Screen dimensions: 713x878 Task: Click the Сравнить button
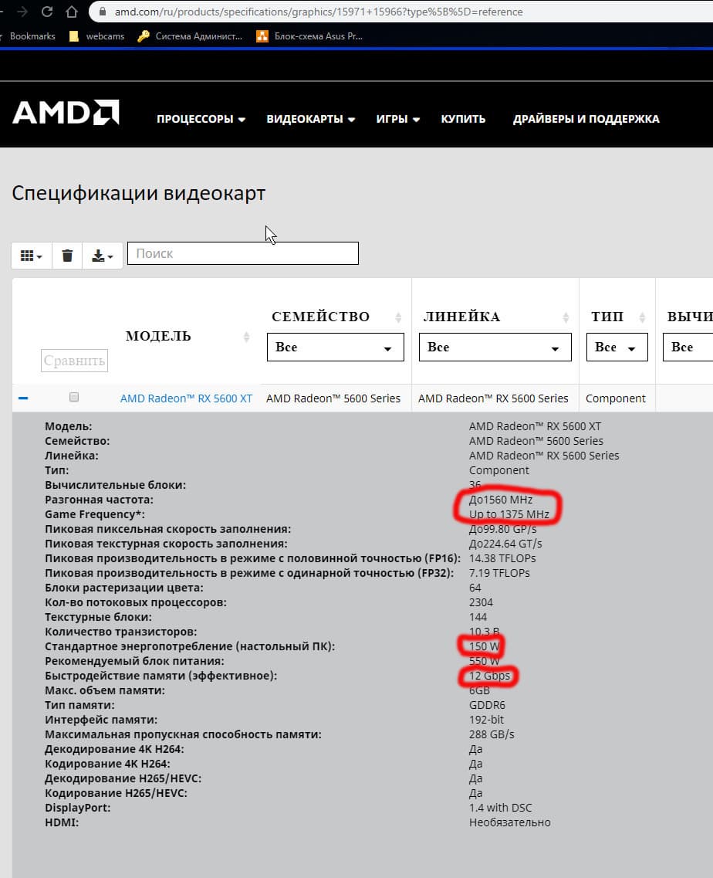[x=74, y=361]
